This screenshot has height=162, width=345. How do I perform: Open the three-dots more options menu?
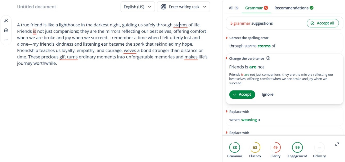pyautogui.click(x=6, y=40)
